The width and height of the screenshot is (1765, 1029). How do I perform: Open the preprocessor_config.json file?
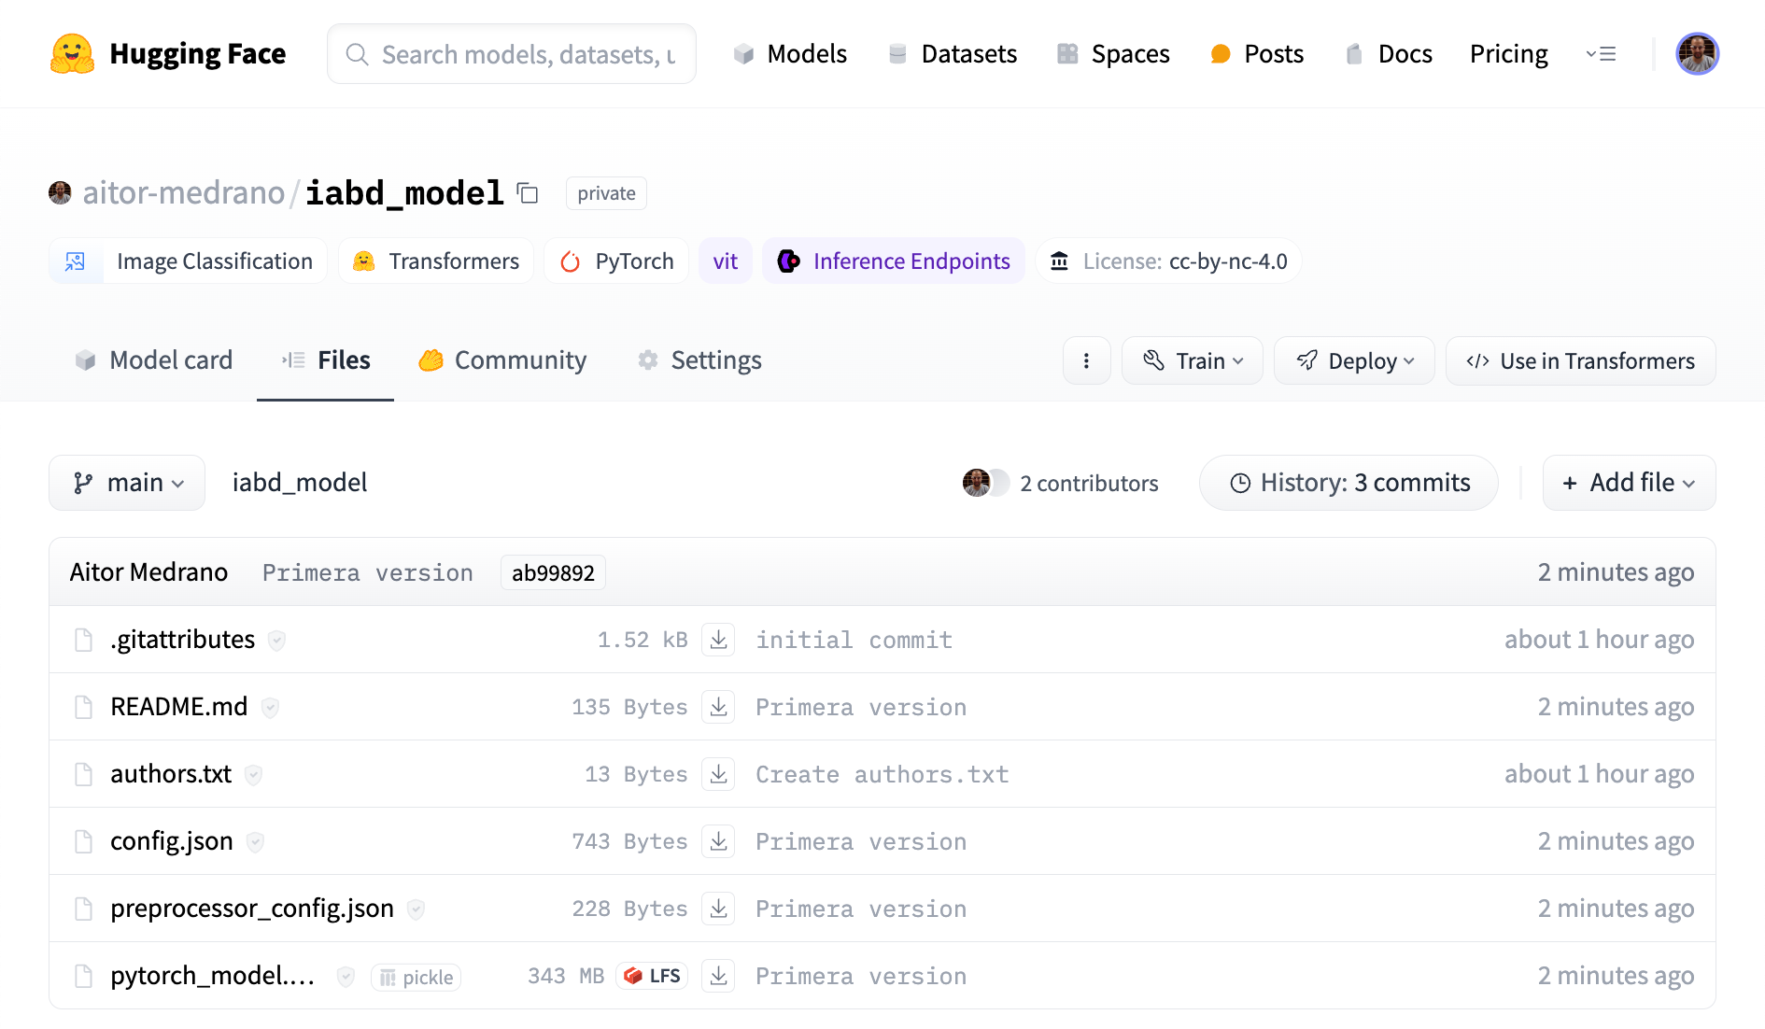click(x=252, y=909)
